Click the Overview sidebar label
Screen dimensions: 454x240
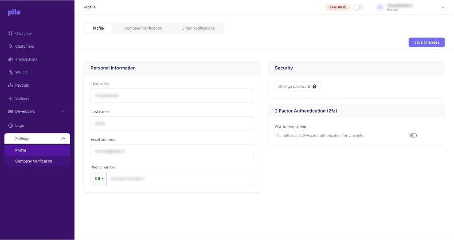23,34
